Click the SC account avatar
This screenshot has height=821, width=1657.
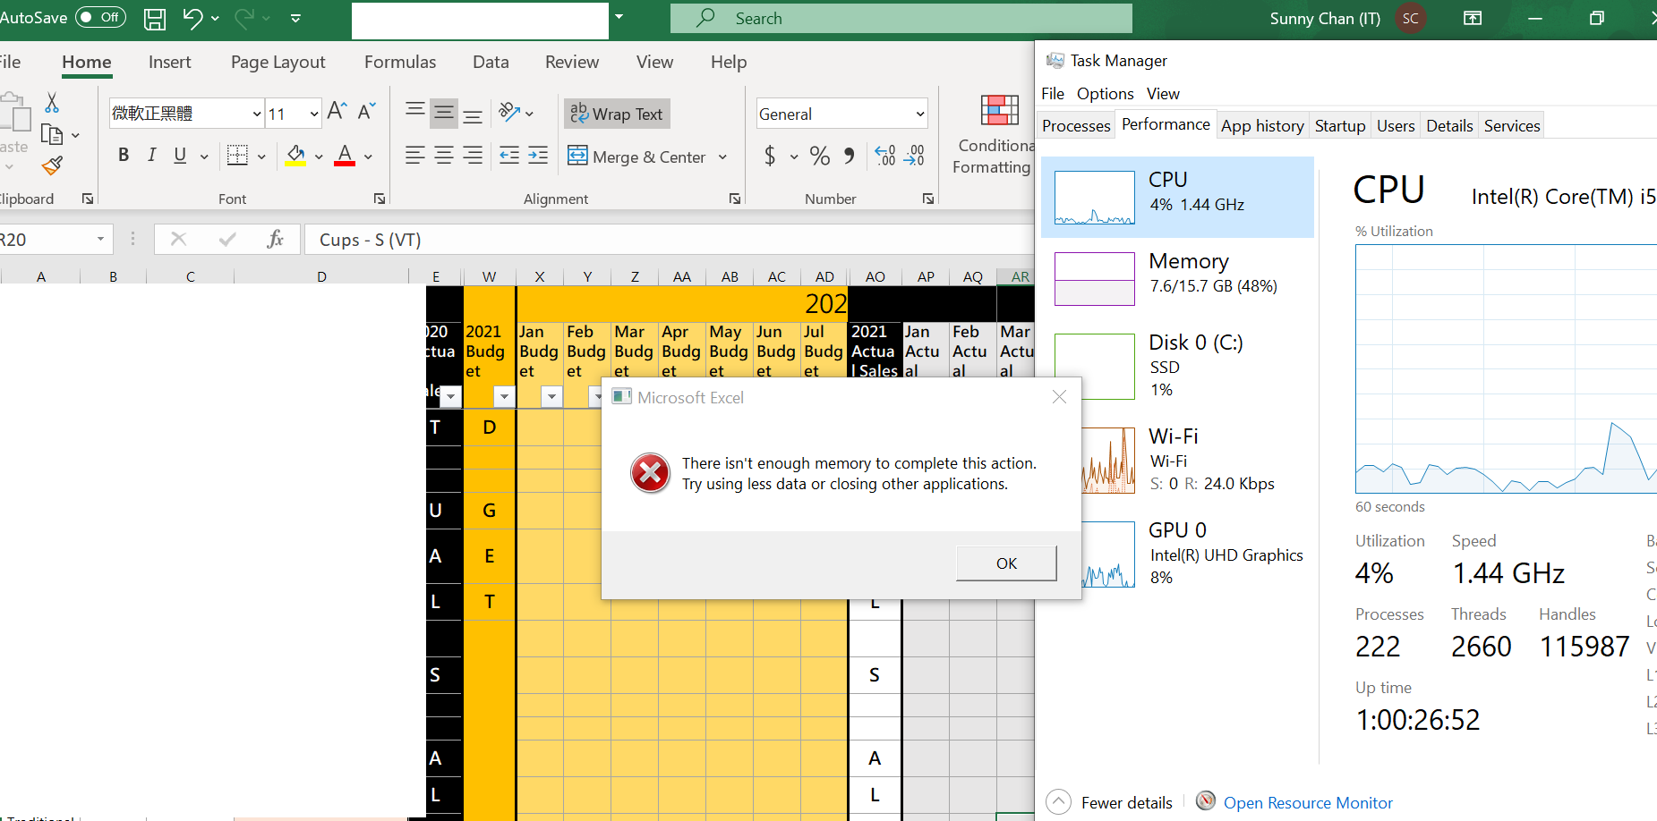[1411, 18]
